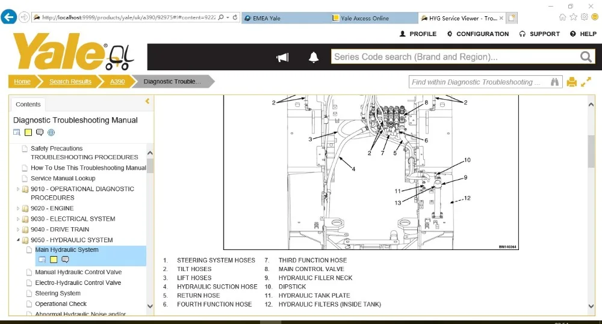This screenshot has height=324, width=602.
Task: Click the megaphone announcements icon
Action: point(282,57)
